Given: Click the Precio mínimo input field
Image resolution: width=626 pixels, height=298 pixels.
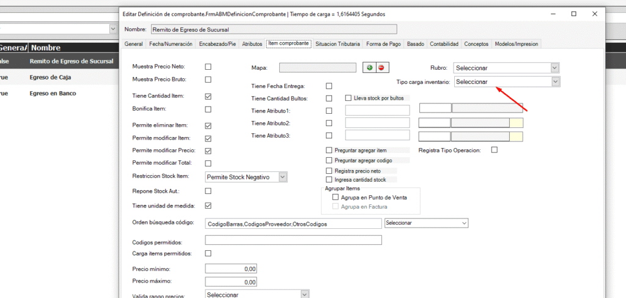Looking at the screenshot, I should pyautogui.click(x=231, y=269).
